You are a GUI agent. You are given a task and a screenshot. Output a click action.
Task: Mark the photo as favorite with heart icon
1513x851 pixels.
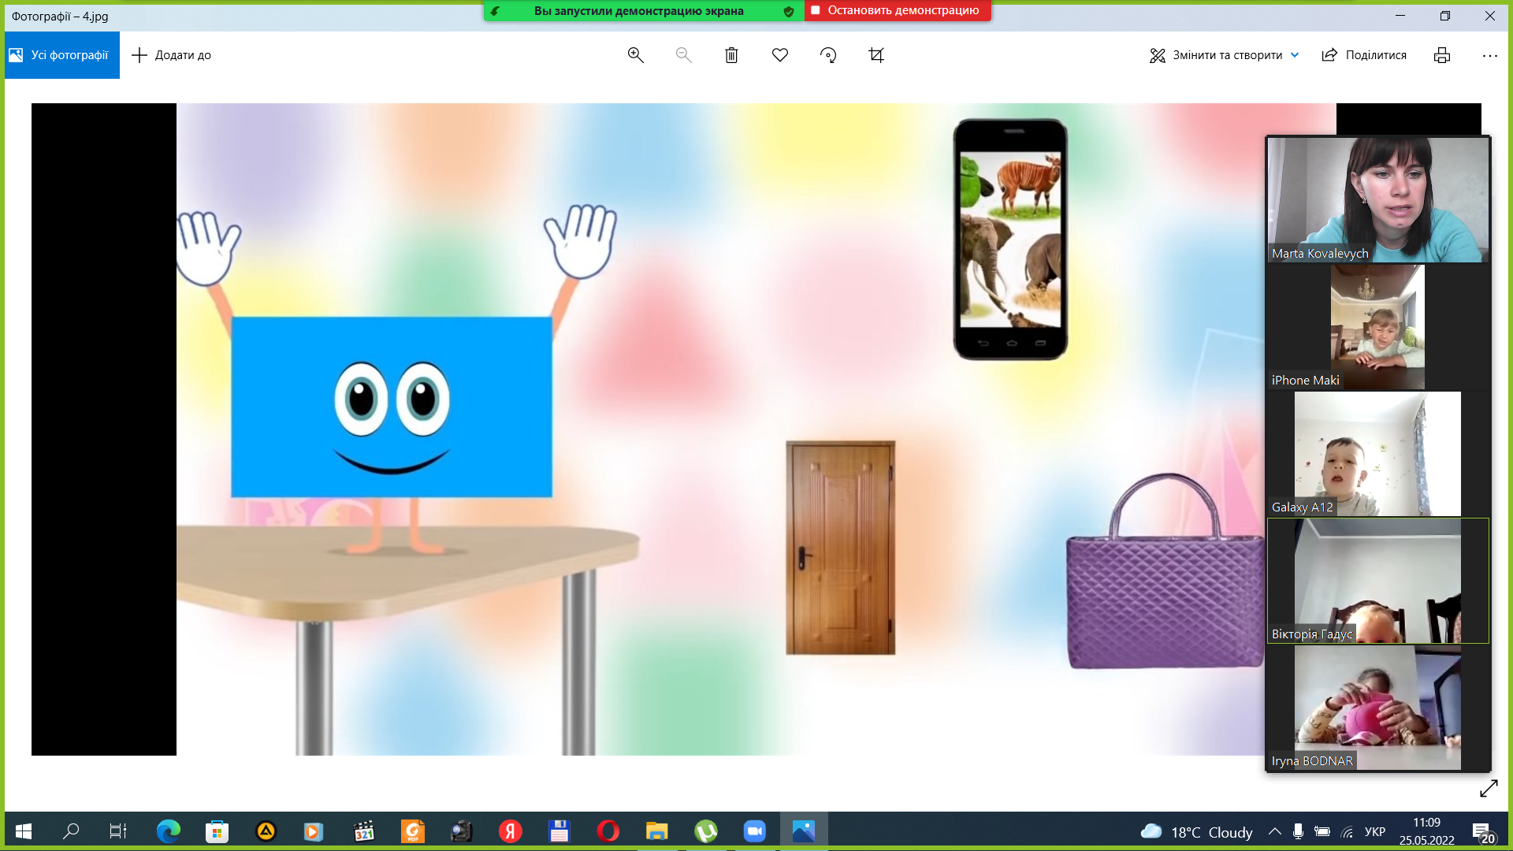(x=780, y=55)
